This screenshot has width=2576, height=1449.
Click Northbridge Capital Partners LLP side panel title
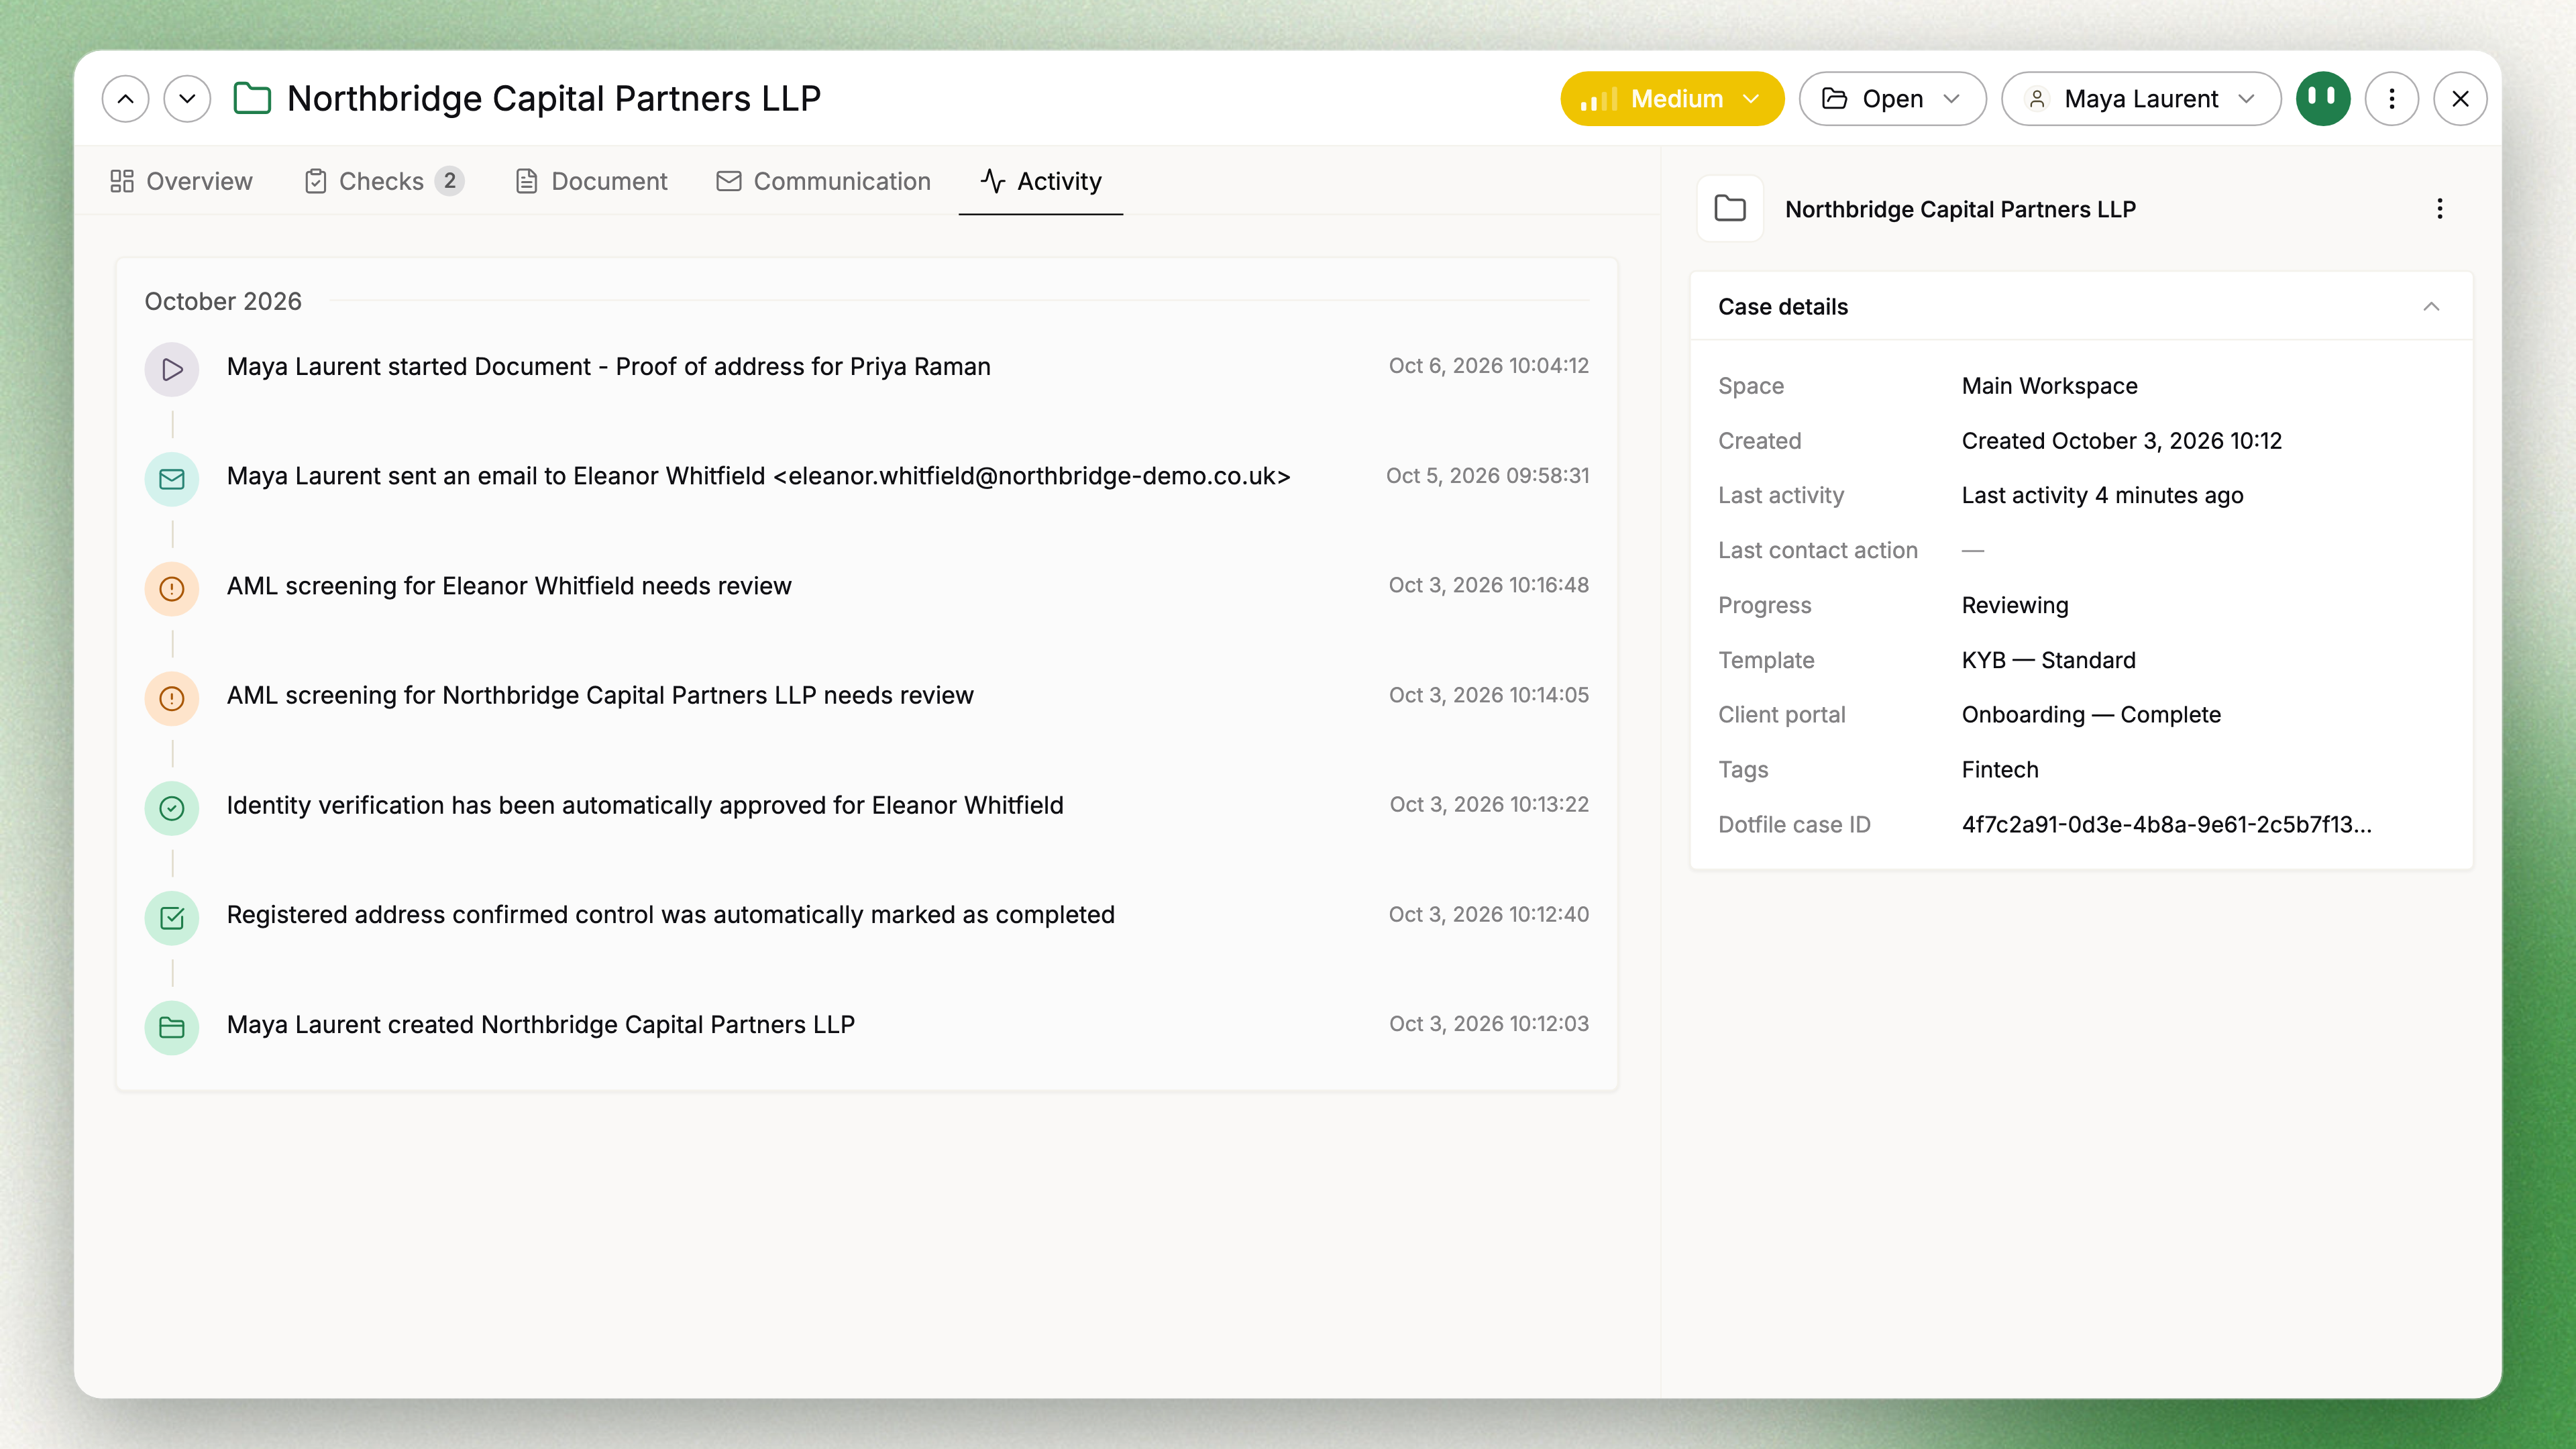point(1960,209)
